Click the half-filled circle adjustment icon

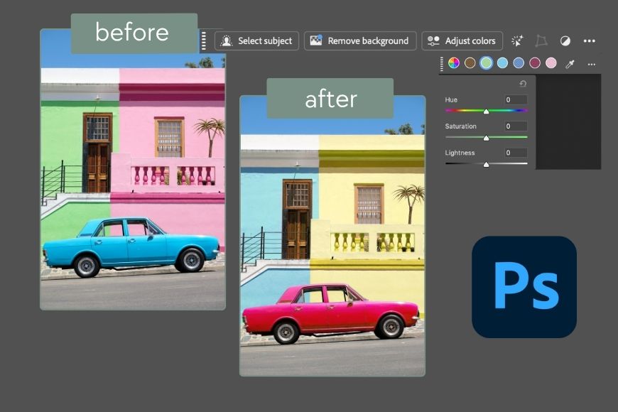pos(565,41)
